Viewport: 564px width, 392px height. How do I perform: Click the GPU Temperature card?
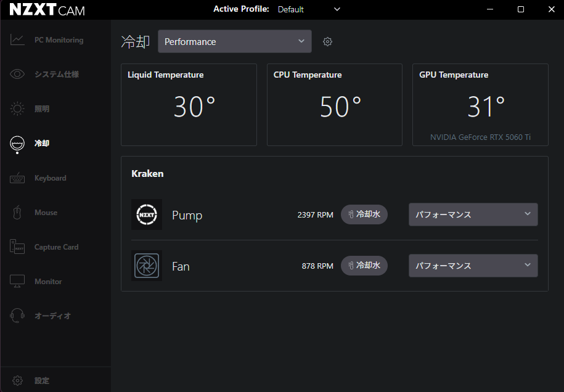(480, 105)
